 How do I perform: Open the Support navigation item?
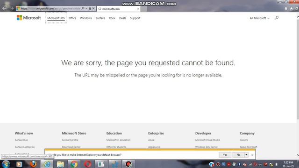coord(135,18)
